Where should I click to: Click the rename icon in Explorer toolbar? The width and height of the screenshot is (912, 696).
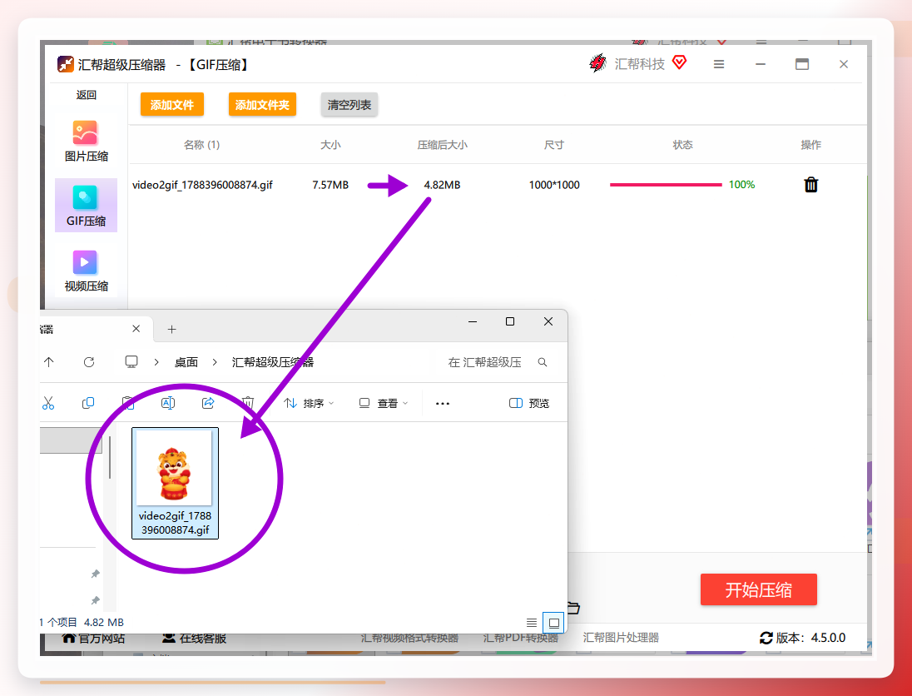pos(168,403)
